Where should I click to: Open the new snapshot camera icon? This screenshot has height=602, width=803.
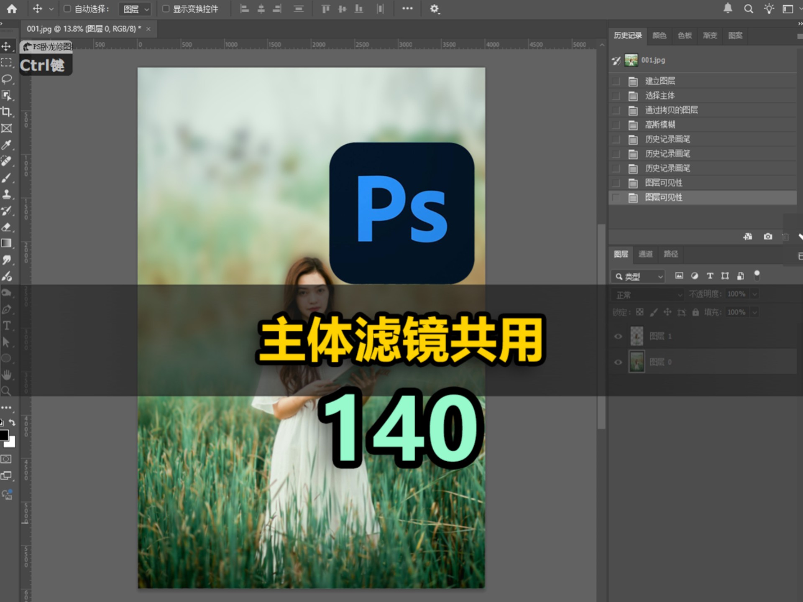(768, 237)
